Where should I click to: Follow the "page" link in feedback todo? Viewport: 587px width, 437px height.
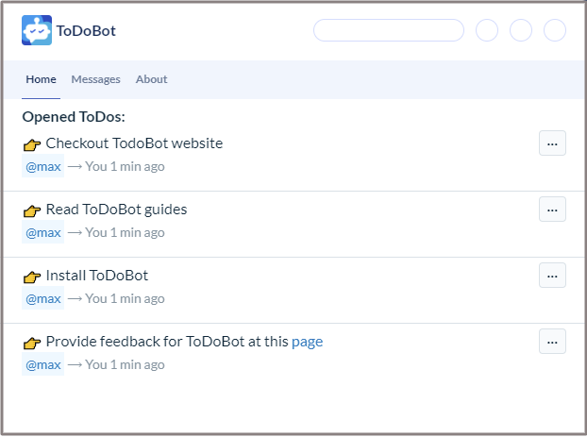307,342
